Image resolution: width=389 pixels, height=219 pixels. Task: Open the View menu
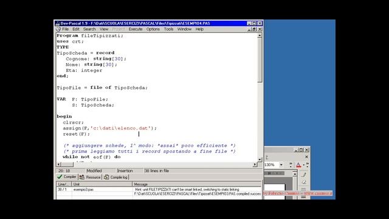(x=104, y=29)
